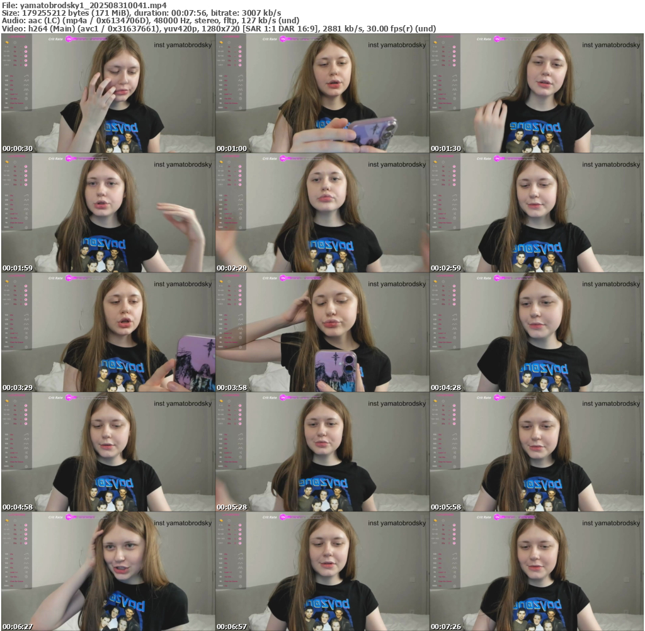Open the 00:06:57 preview frame
This screenshot has width=645, height=631.
tap(322, 571)
